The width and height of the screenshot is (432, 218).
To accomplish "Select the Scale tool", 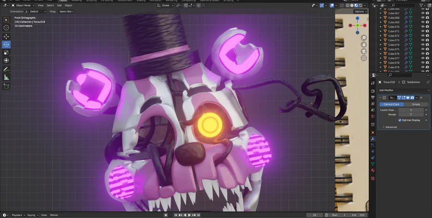I will [x=6, y=52].
